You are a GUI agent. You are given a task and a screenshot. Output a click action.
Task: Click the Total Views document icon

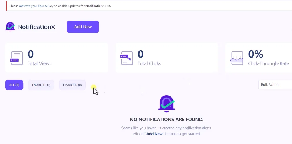[17, 58]
